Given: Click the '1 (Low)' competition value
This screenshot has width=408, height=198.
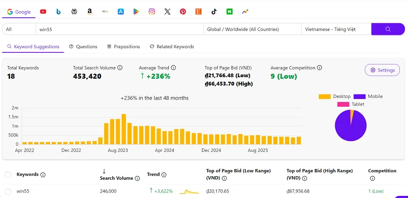Looking at the screenshot, I should tap(376, 191).
